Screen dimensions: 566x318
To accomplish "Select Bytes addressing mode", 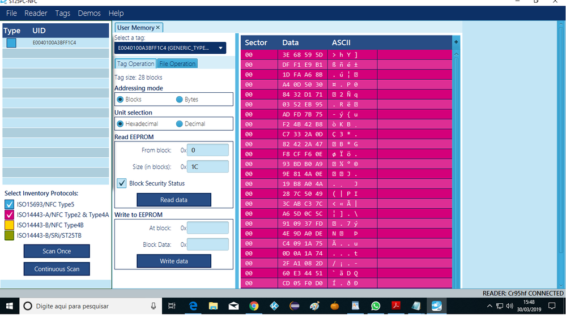I will 179,100.
